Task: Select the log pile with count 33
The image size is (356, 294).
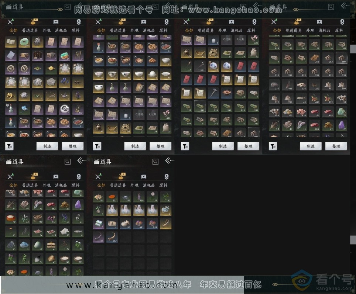Action: pos(240,93)
